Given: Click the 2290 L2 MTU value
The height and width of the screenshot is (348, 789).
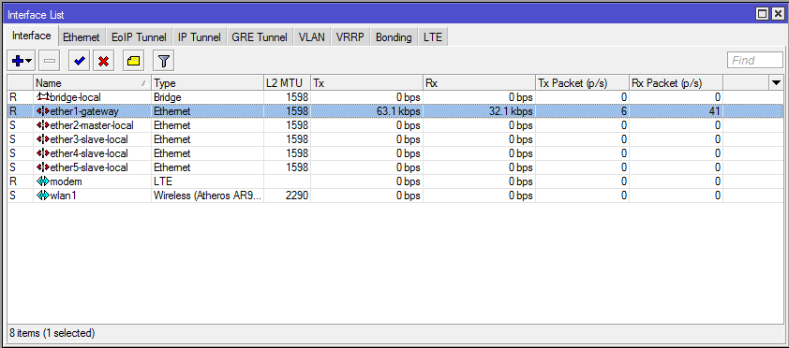Looking at the screenshot, I should (296, 196).
